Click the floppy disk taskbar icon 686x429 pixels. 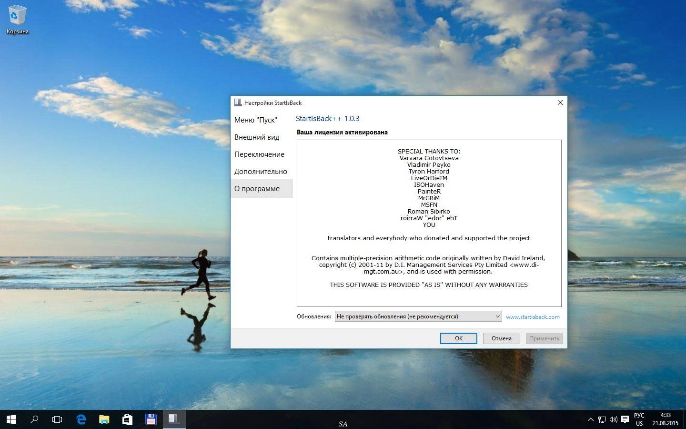(x=151, y=419)
